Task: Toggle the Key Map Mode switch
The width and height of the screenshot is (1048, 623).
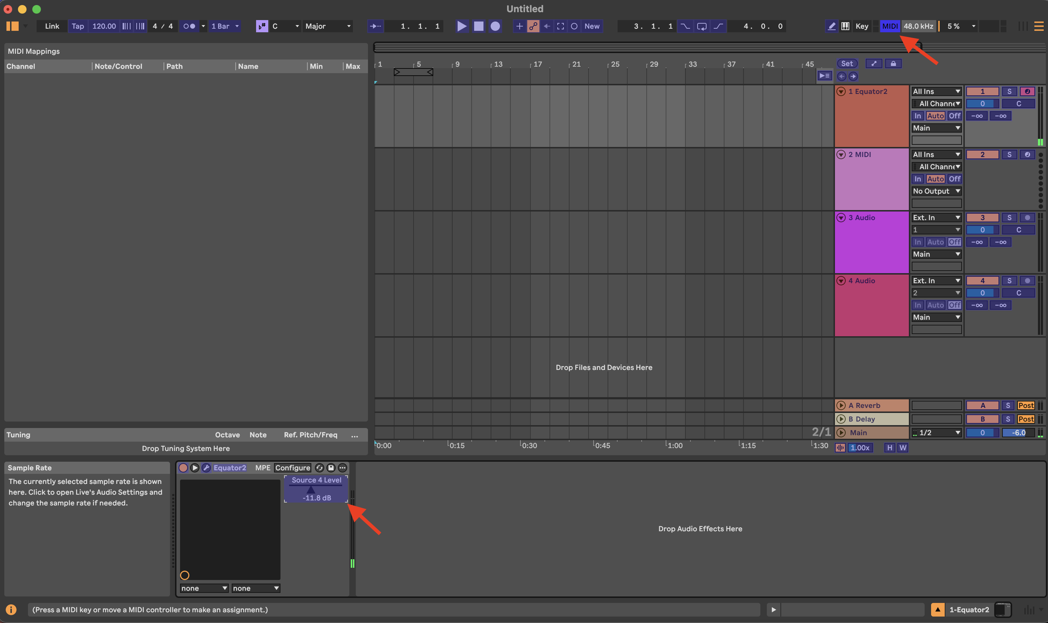Action: (861, 26)
